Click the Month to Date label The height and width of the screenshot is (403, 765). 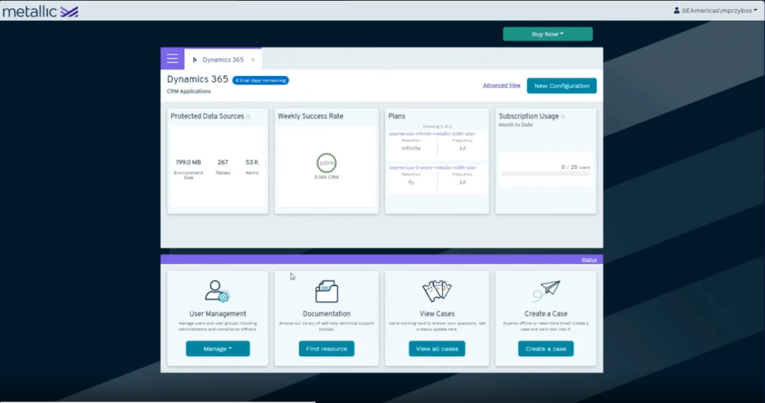[515, 125]
